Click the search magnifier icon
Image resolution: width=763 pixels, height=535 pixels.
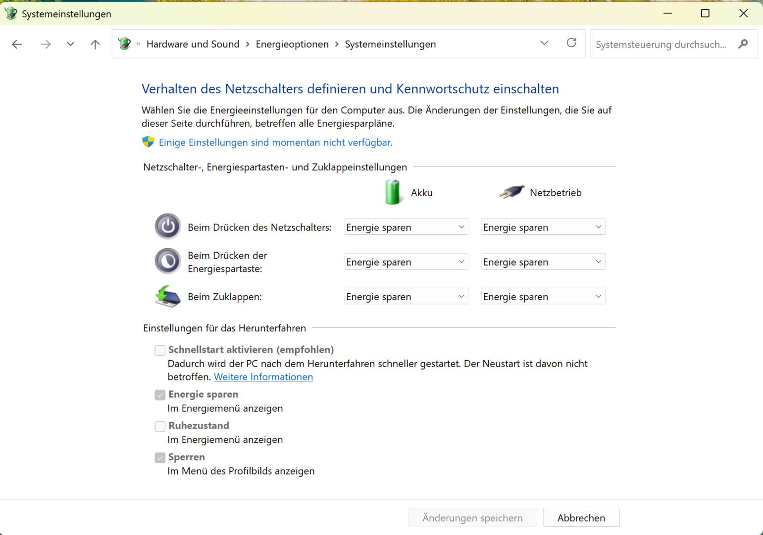tap(743, 44)
